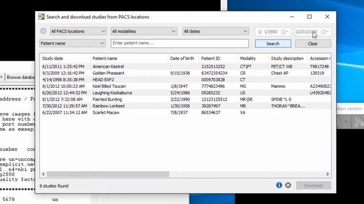Click the Enter patient name input field
Viewport: 364px width, 204px height.
click(x=180, y=43)
